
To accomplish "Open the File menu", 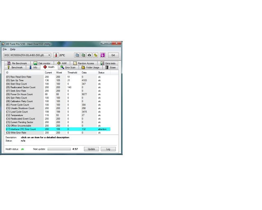I will click(x=5, y=49).
